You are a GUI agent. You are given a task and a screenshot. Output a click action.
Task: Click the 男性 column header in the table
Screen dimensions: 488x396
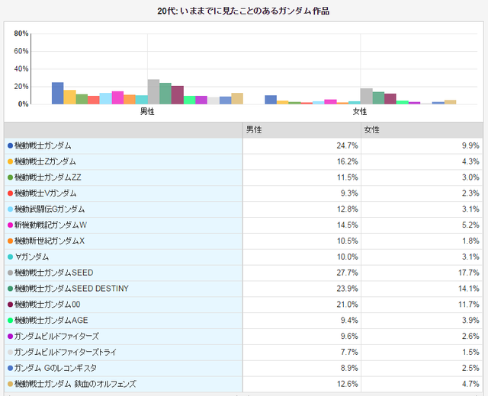pyautogui.click(x=255, y=129)
